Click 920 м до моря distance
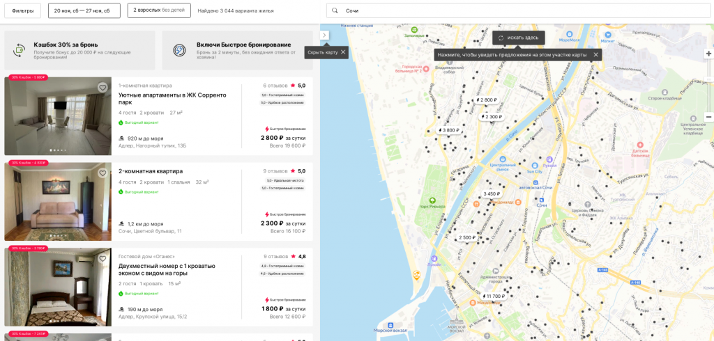This screenshot has height=341, width=714. point(145,138)
